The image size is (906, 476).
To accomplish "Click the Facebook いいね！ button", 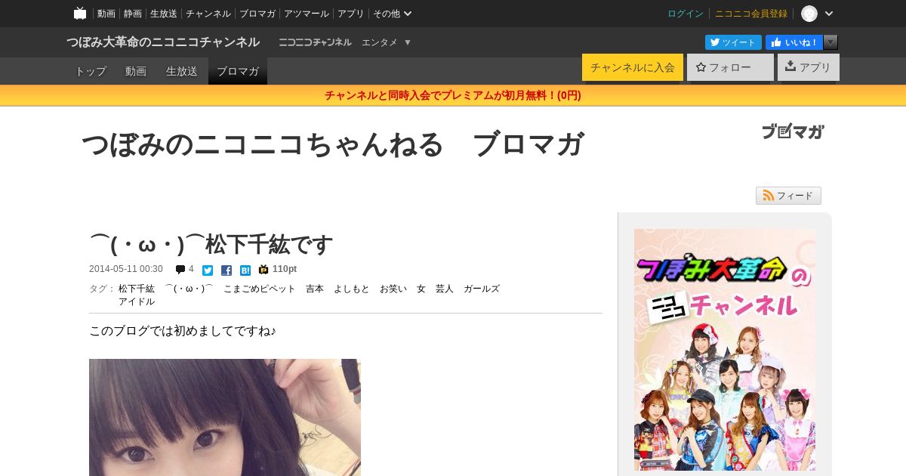I will pos(794,42).
